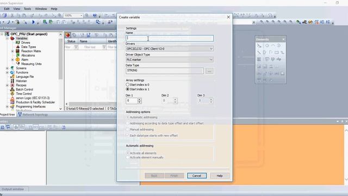Switch to the Project tree tab
Screen dimensions: 348x196
[7, 114]
